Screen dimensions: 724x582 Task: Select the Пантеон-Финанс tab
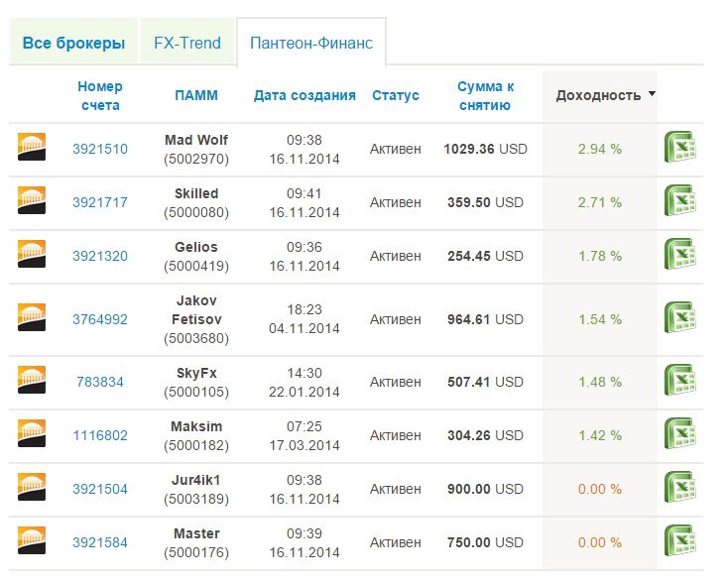tap(311, 43)
